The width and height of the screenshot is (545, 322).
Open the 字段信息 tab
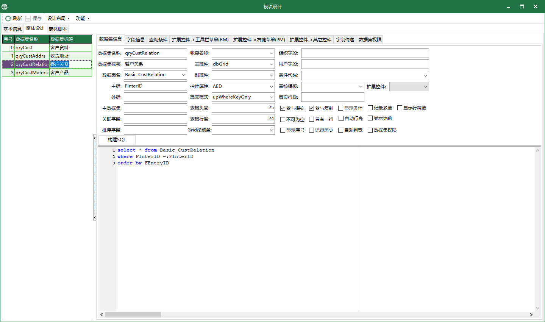[136, 39]
